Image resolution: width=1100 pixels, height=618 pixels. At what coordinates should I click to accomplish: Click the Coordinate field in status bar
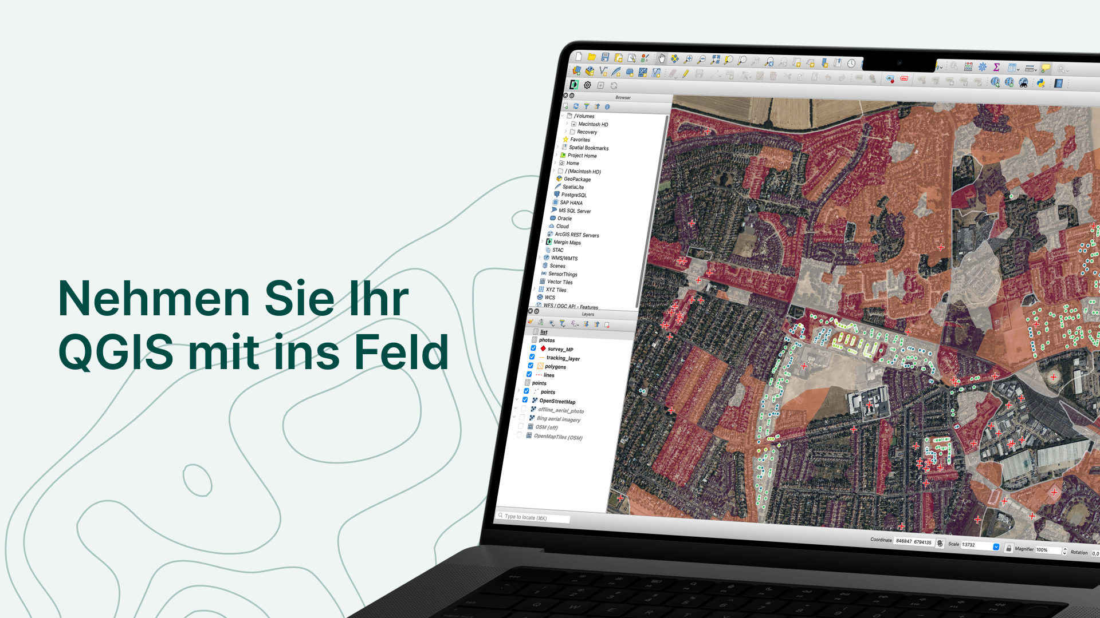[914, 541]
